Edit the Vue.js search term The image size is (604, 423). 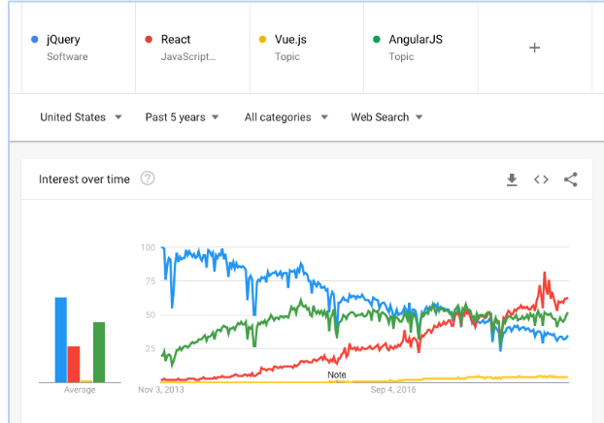305,48
